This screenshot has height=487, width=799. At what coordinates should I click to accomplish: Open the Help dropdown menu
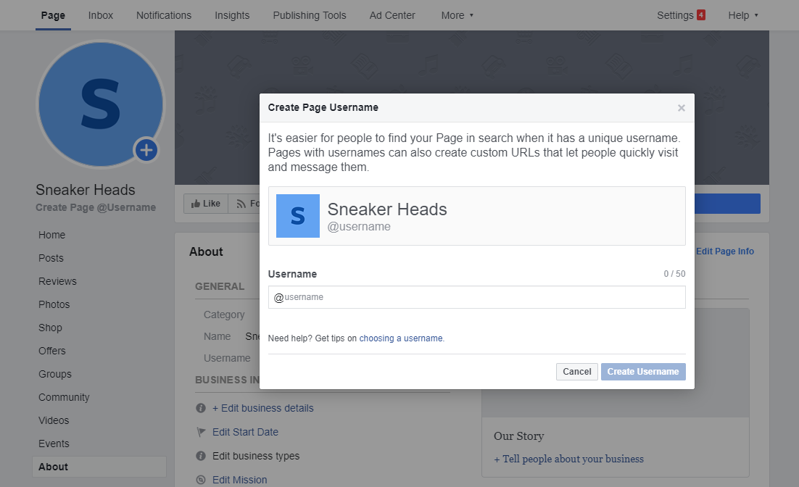743,15
